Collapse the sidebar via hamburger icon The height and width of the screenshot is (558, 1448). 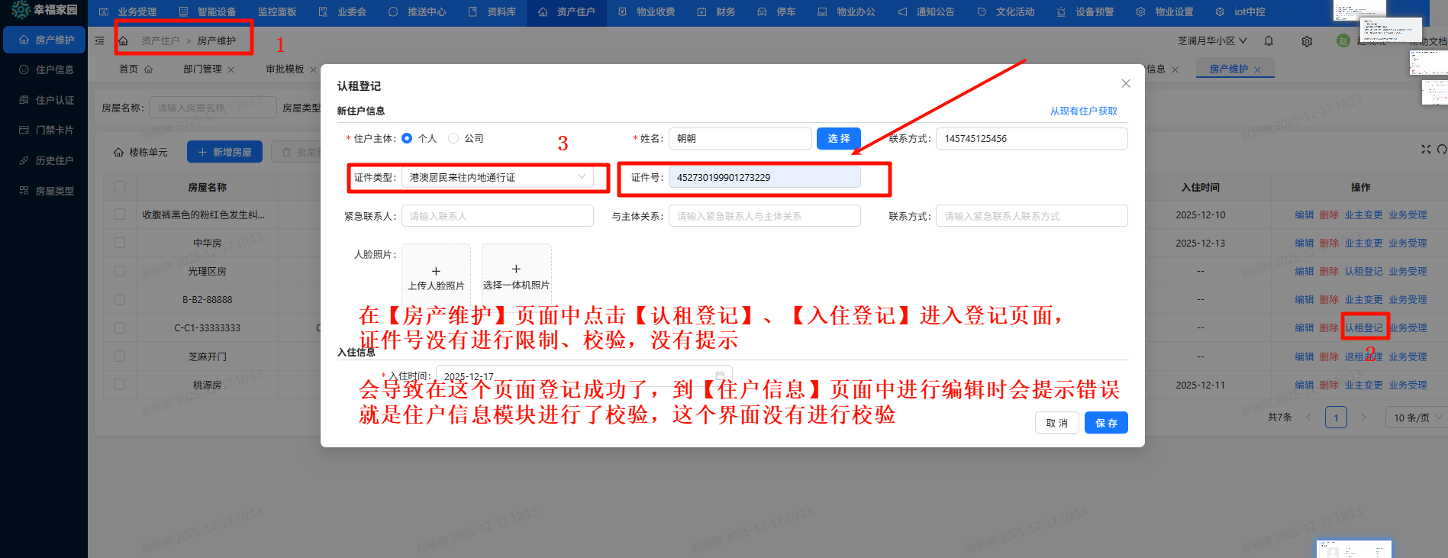[99, 40]
